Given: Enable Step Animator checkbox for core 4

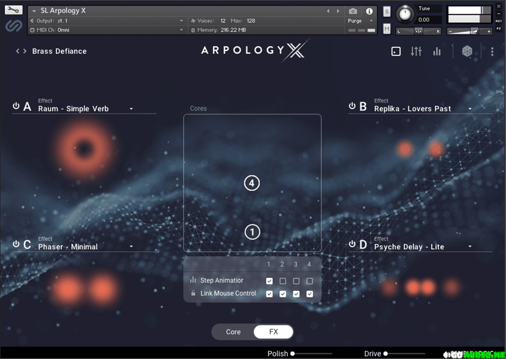Looking at the screenshot, I should (310, 281).
